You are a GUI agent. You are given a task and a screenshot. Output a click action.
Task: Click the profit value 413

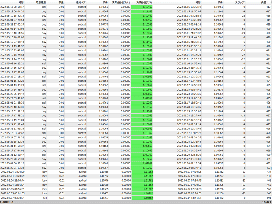(268, 7)
